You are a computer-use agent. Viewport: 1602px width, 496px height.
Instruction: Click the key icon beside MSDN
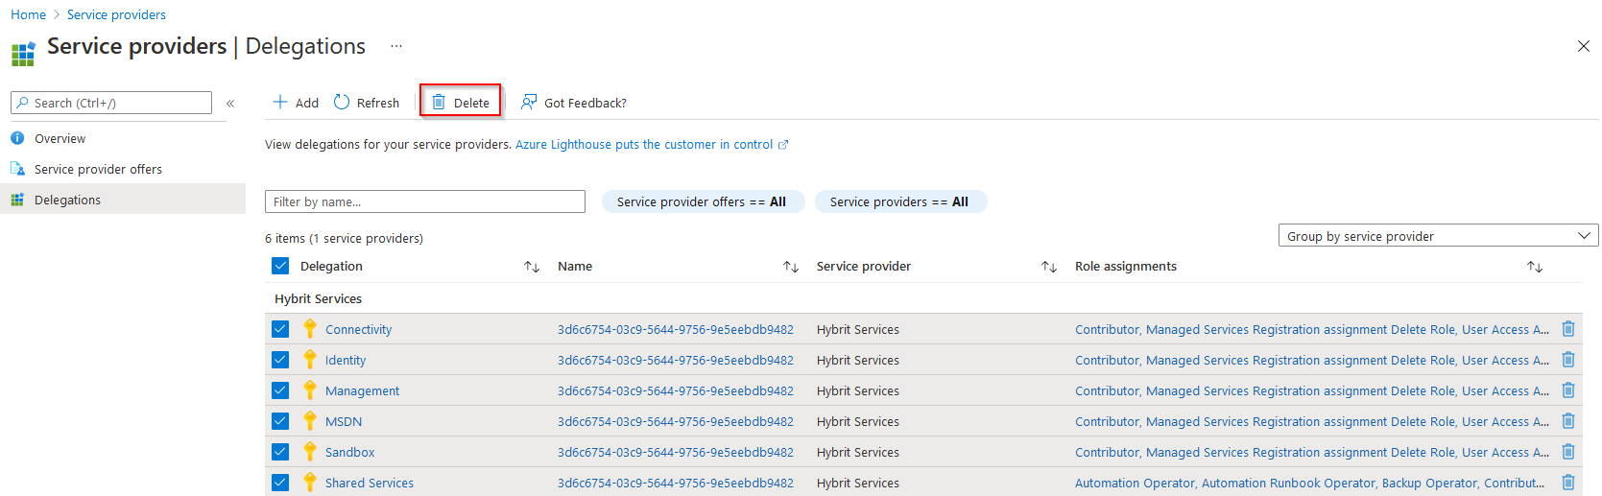[310, 421]
